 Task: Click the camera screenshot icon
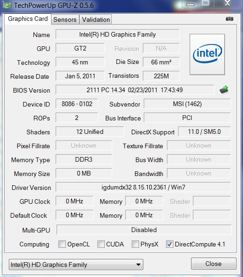coord(230,19)
